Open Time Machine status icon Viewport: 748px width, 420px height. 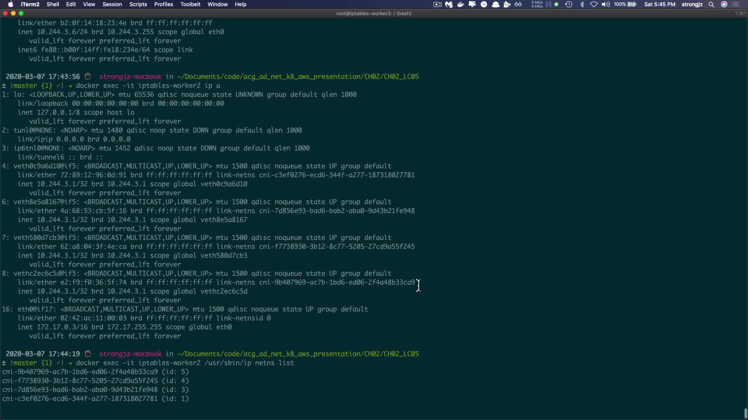click(x=569, y=4)
